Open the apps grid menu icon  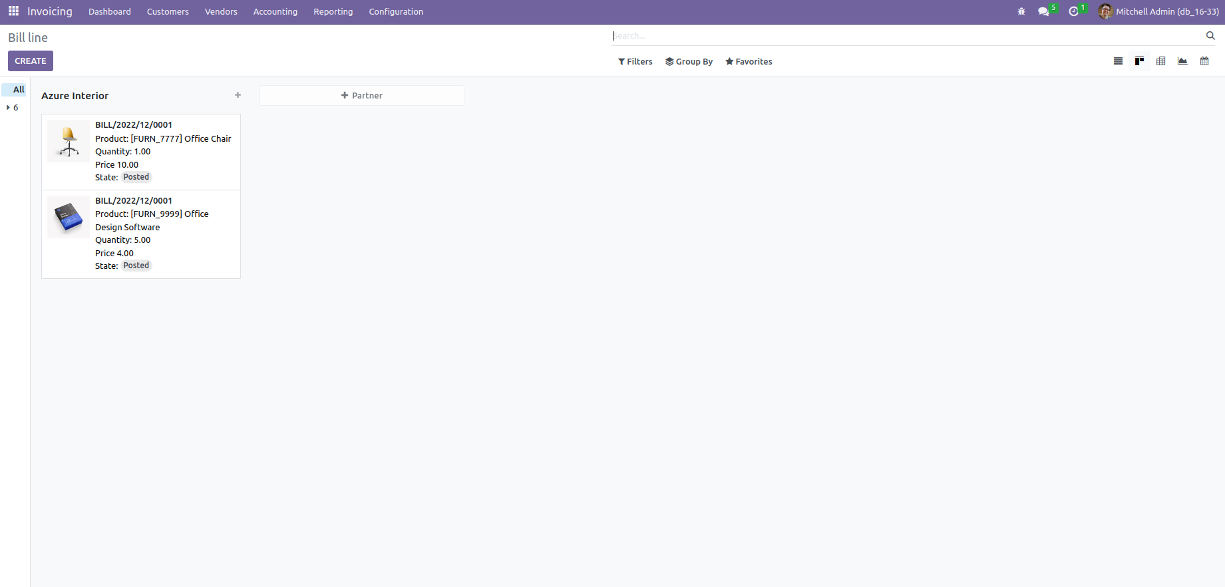point(13,11)
